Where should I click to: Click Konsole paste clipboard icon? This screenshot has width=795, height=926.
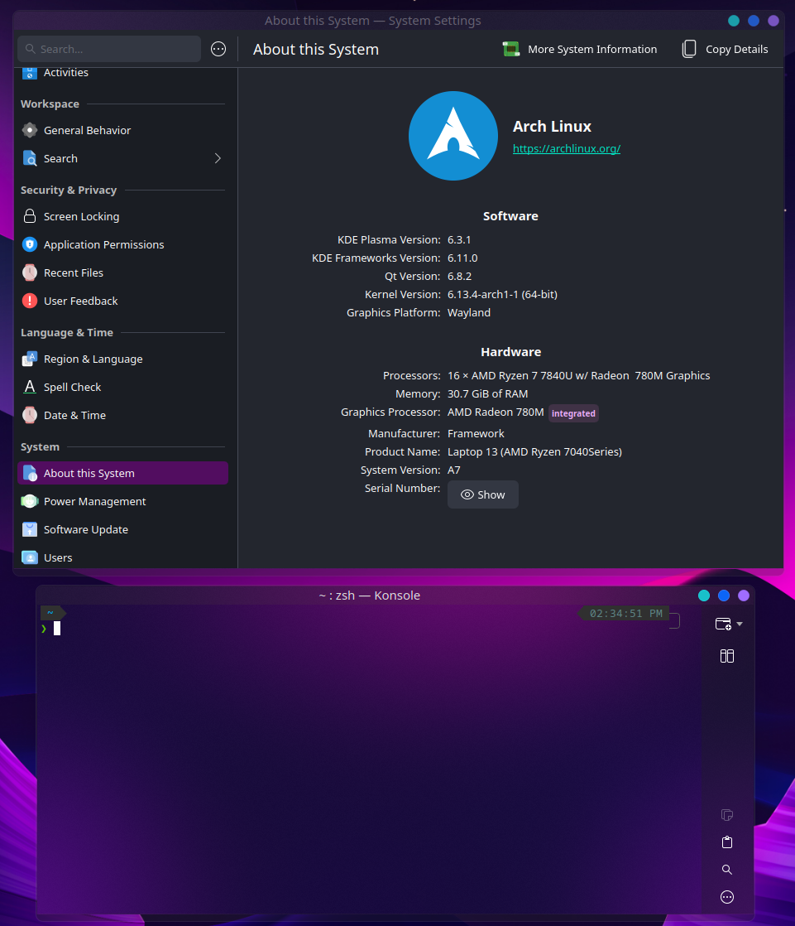(727, 842)
